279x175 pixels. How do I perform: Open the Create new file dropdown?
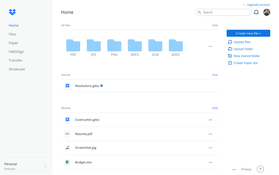click(248, 33)
